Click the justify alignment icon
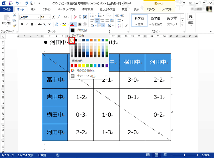This screenshot has width=214, height=158. [x=107, y=21]
